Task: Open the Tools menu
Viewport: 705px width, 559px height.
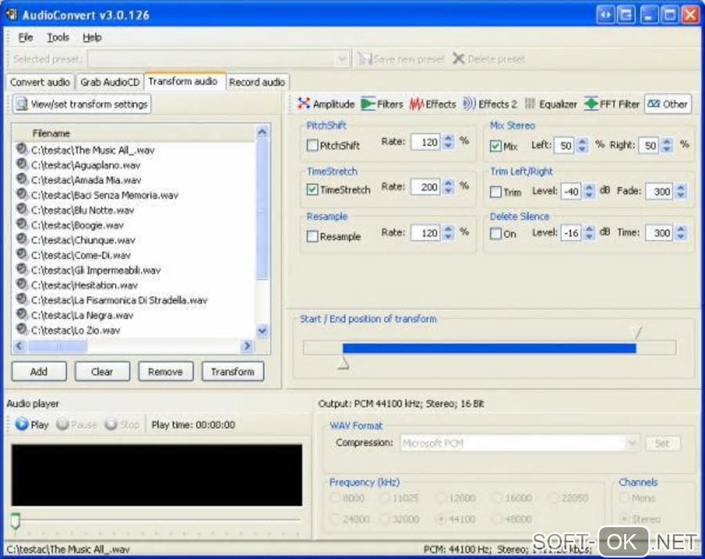Action: 58,37
